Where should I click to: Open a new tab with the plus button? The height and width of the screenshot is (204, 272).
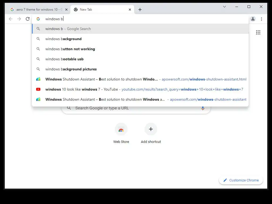(x=140, y=10)
